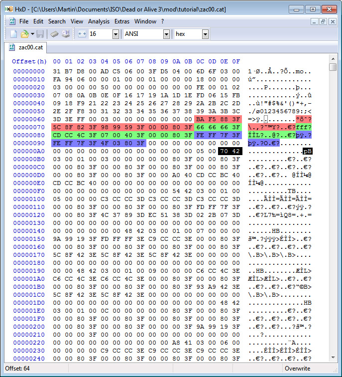342x377 pixels.
Task: Select offset row 000000A0
Action: tap(29, 151)
